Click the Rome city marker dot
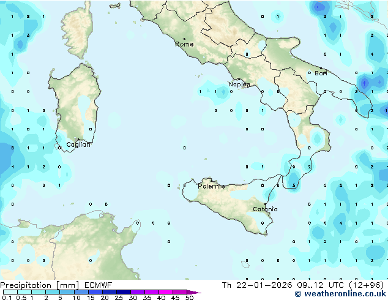The width and height of the screenshot is (388, 300). coord(184,39)
